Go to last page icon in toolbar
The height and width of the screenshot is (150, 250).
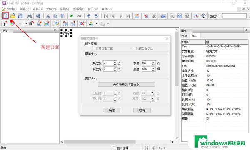[x=128, y=16]
